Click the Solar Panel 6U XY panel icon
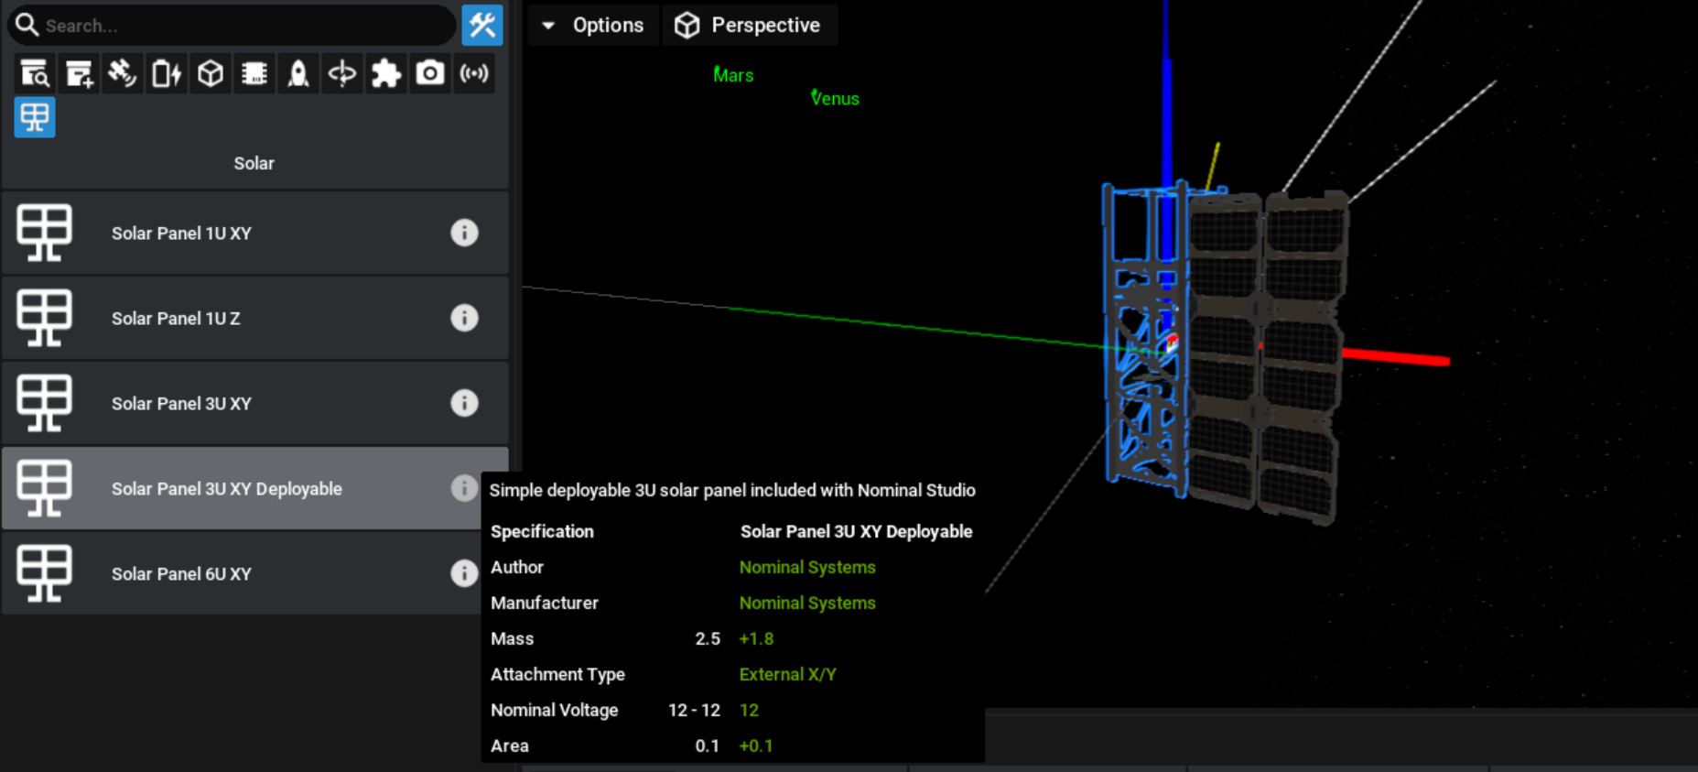The image size is (1698, 772). tap(44, 573)
